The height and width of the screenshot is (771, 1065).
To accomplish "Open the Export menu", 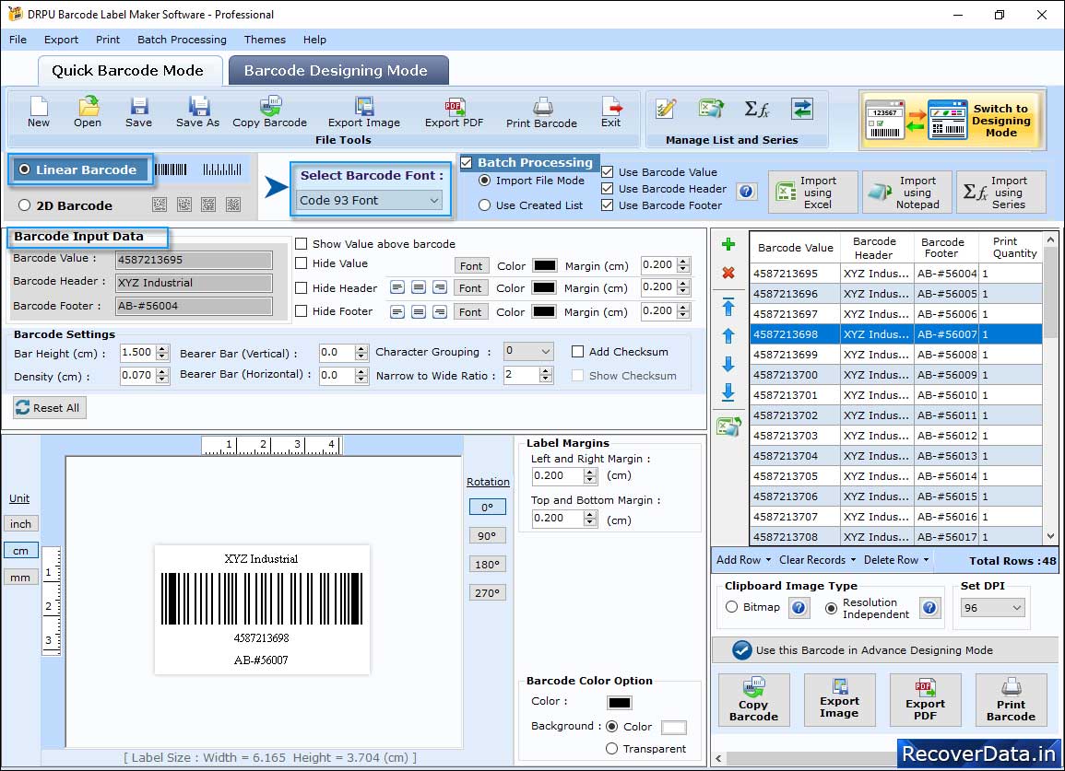I will (x=61, y=40).
